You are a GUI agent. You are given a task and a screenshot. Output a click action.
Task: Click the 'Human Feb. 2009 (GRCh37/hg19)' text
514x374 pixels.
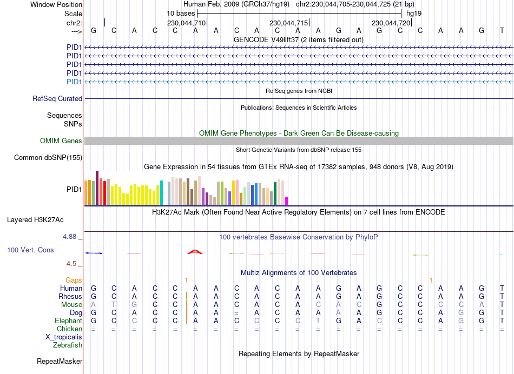tap(236, 4)
